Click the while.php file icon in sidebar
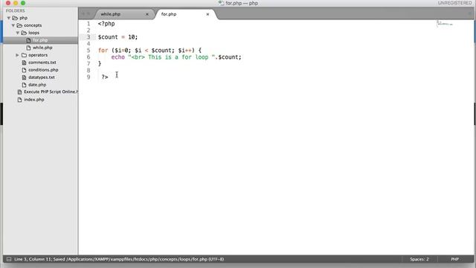Image resolution: width=476 pixels, height=268 pixels. point(28,48)
